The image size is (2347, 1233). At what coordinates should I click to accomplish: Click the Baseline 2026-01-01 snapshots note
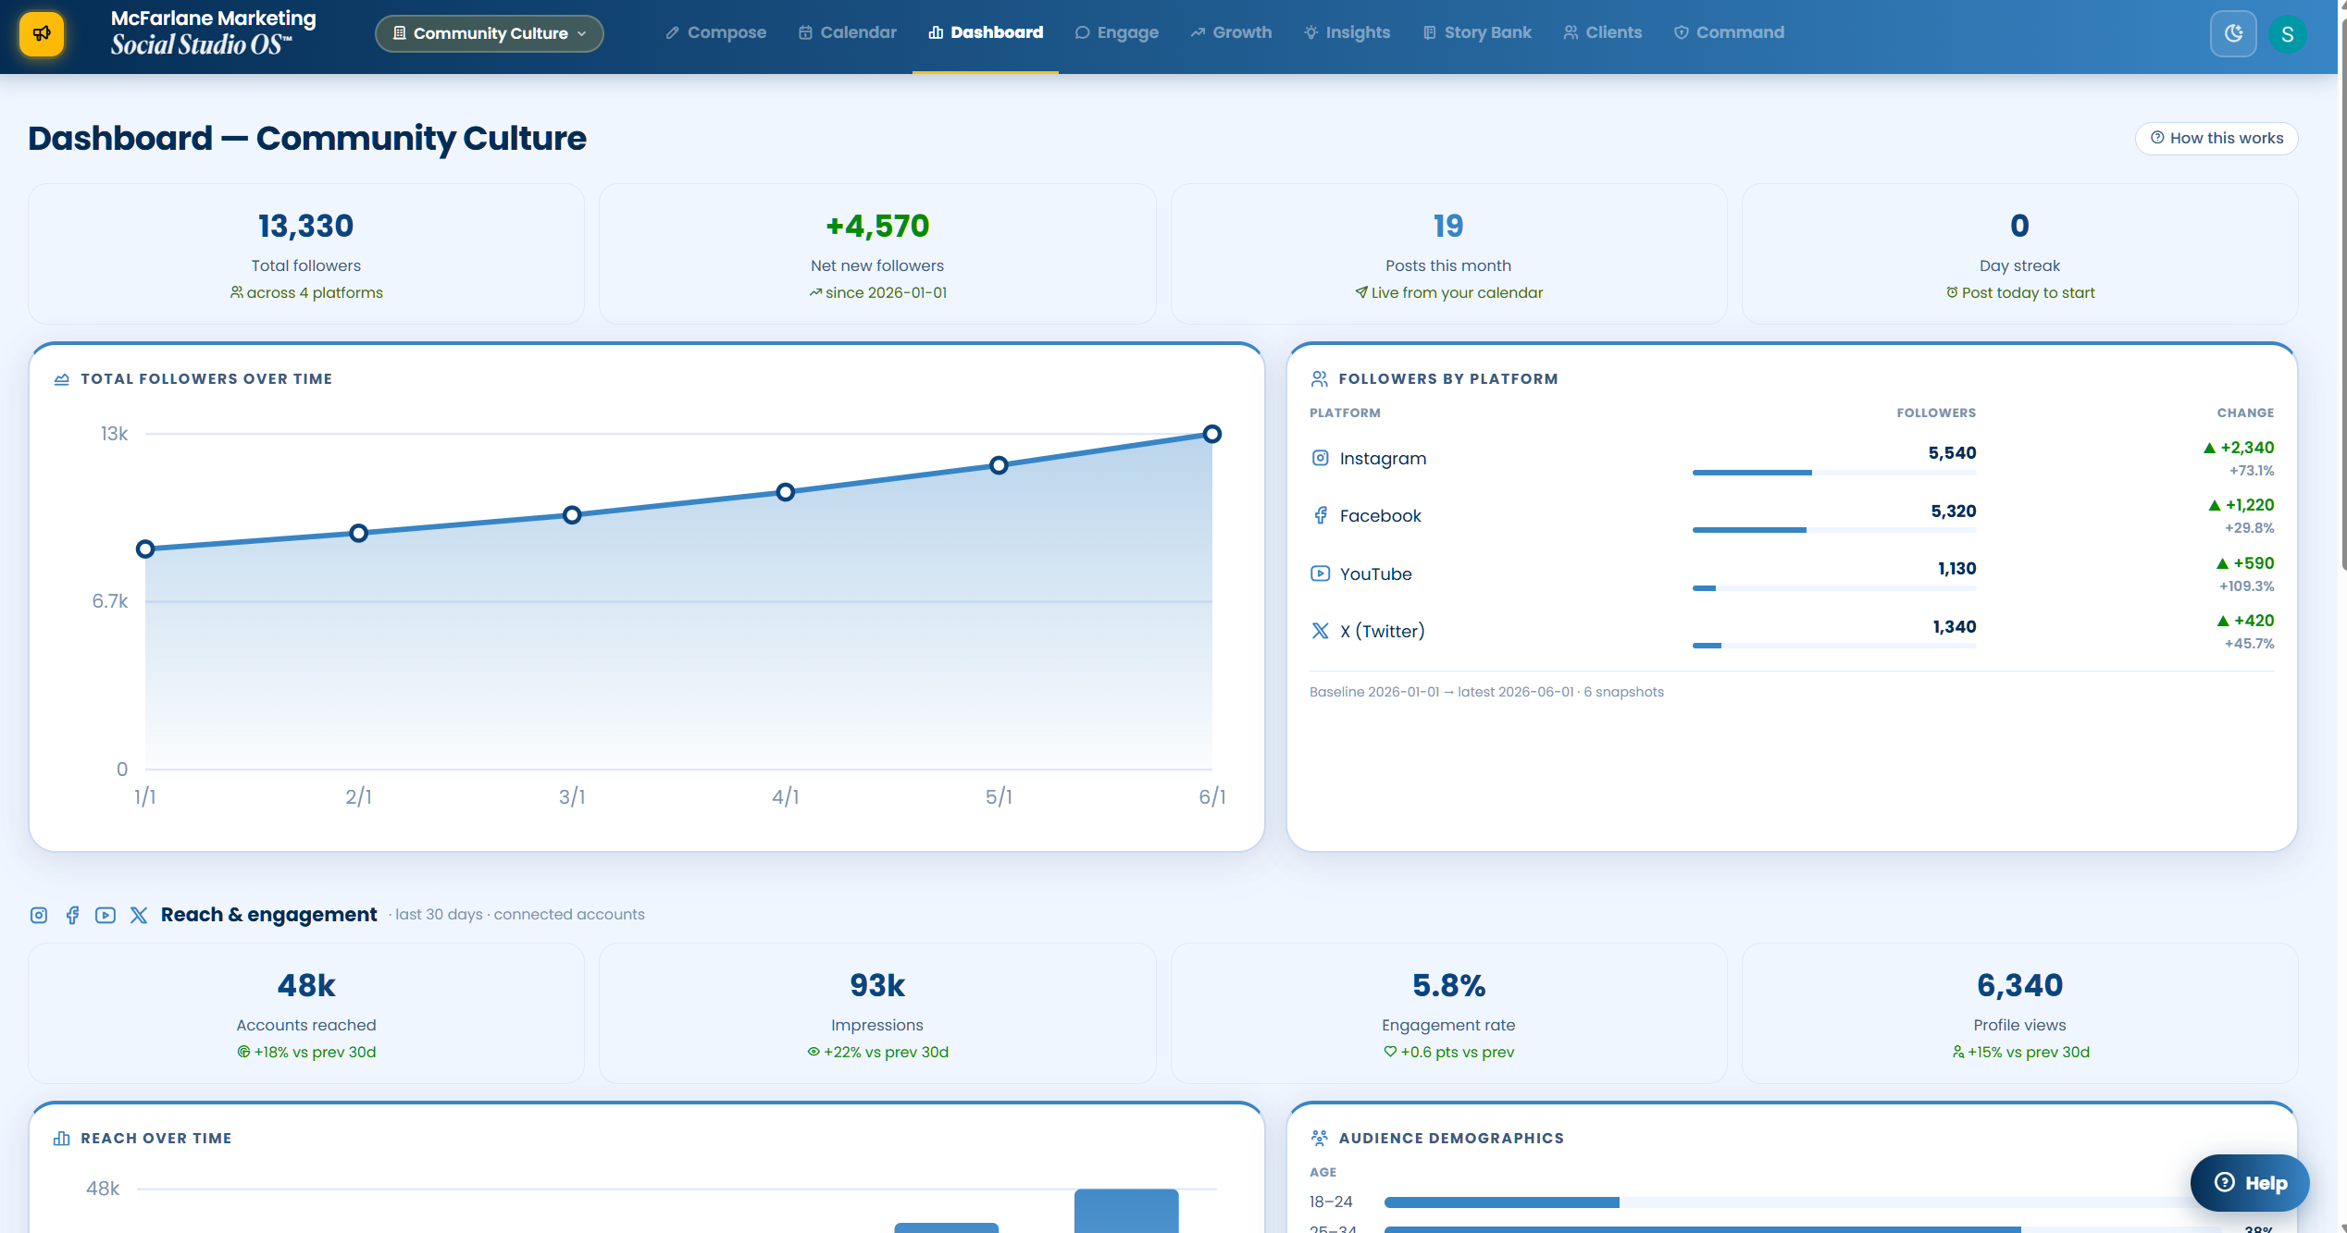1486,692
